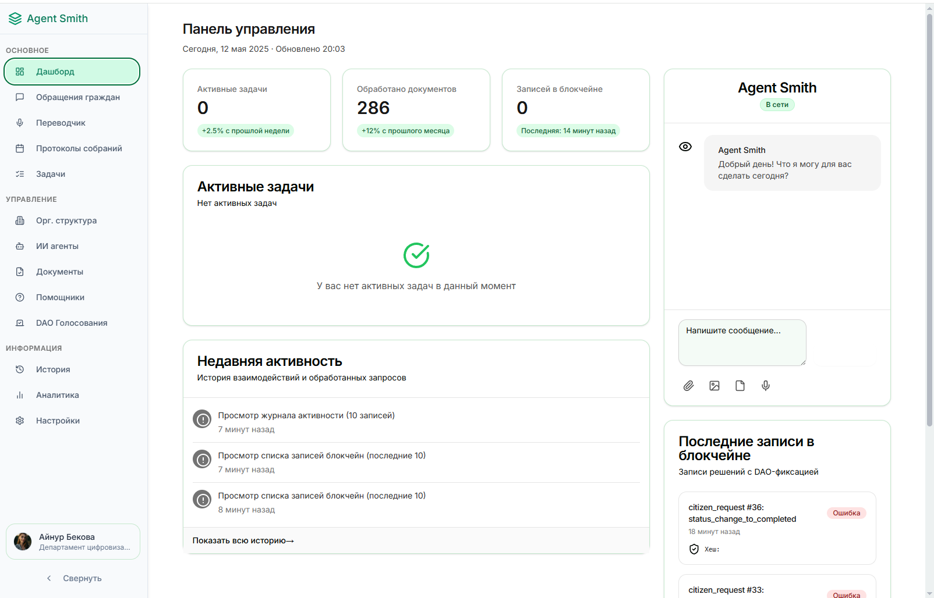The height and width of the screenshot is (598, 934).
Task: Click the Ошибка badge on citizen_request #36
Action: point(846,513)
